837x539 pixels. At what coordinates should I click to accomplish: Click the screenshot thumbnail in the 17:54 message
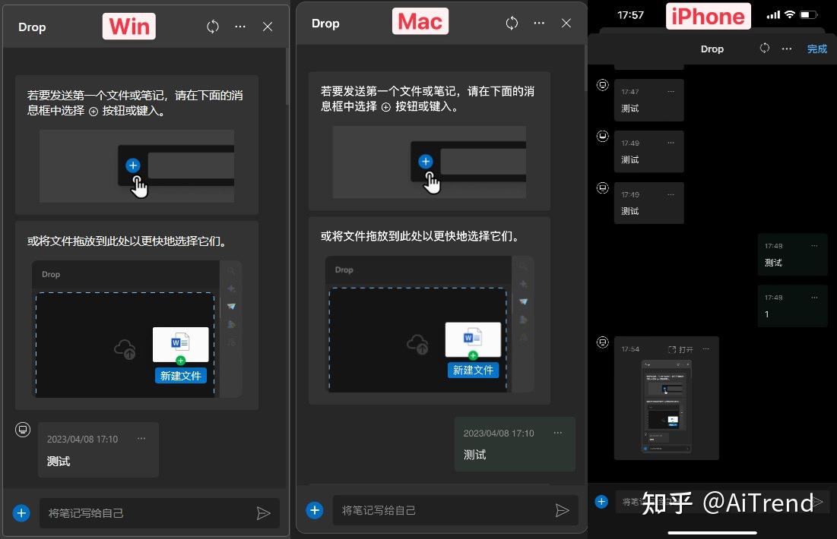click(666, 406)
